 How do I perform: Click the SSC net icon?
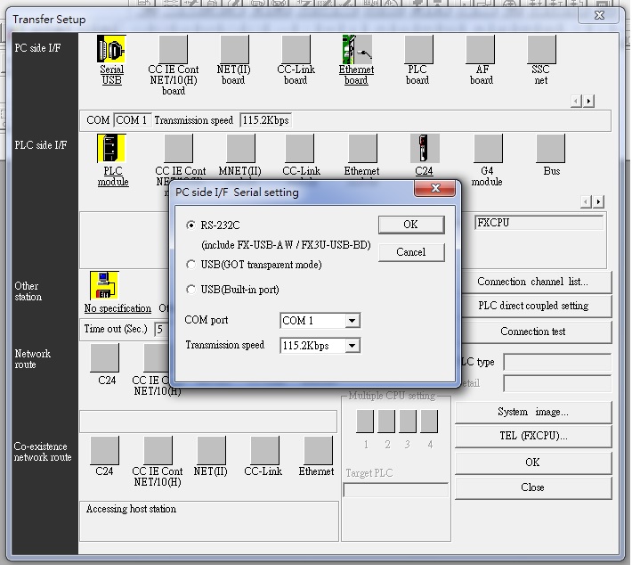tap(540, 50)
